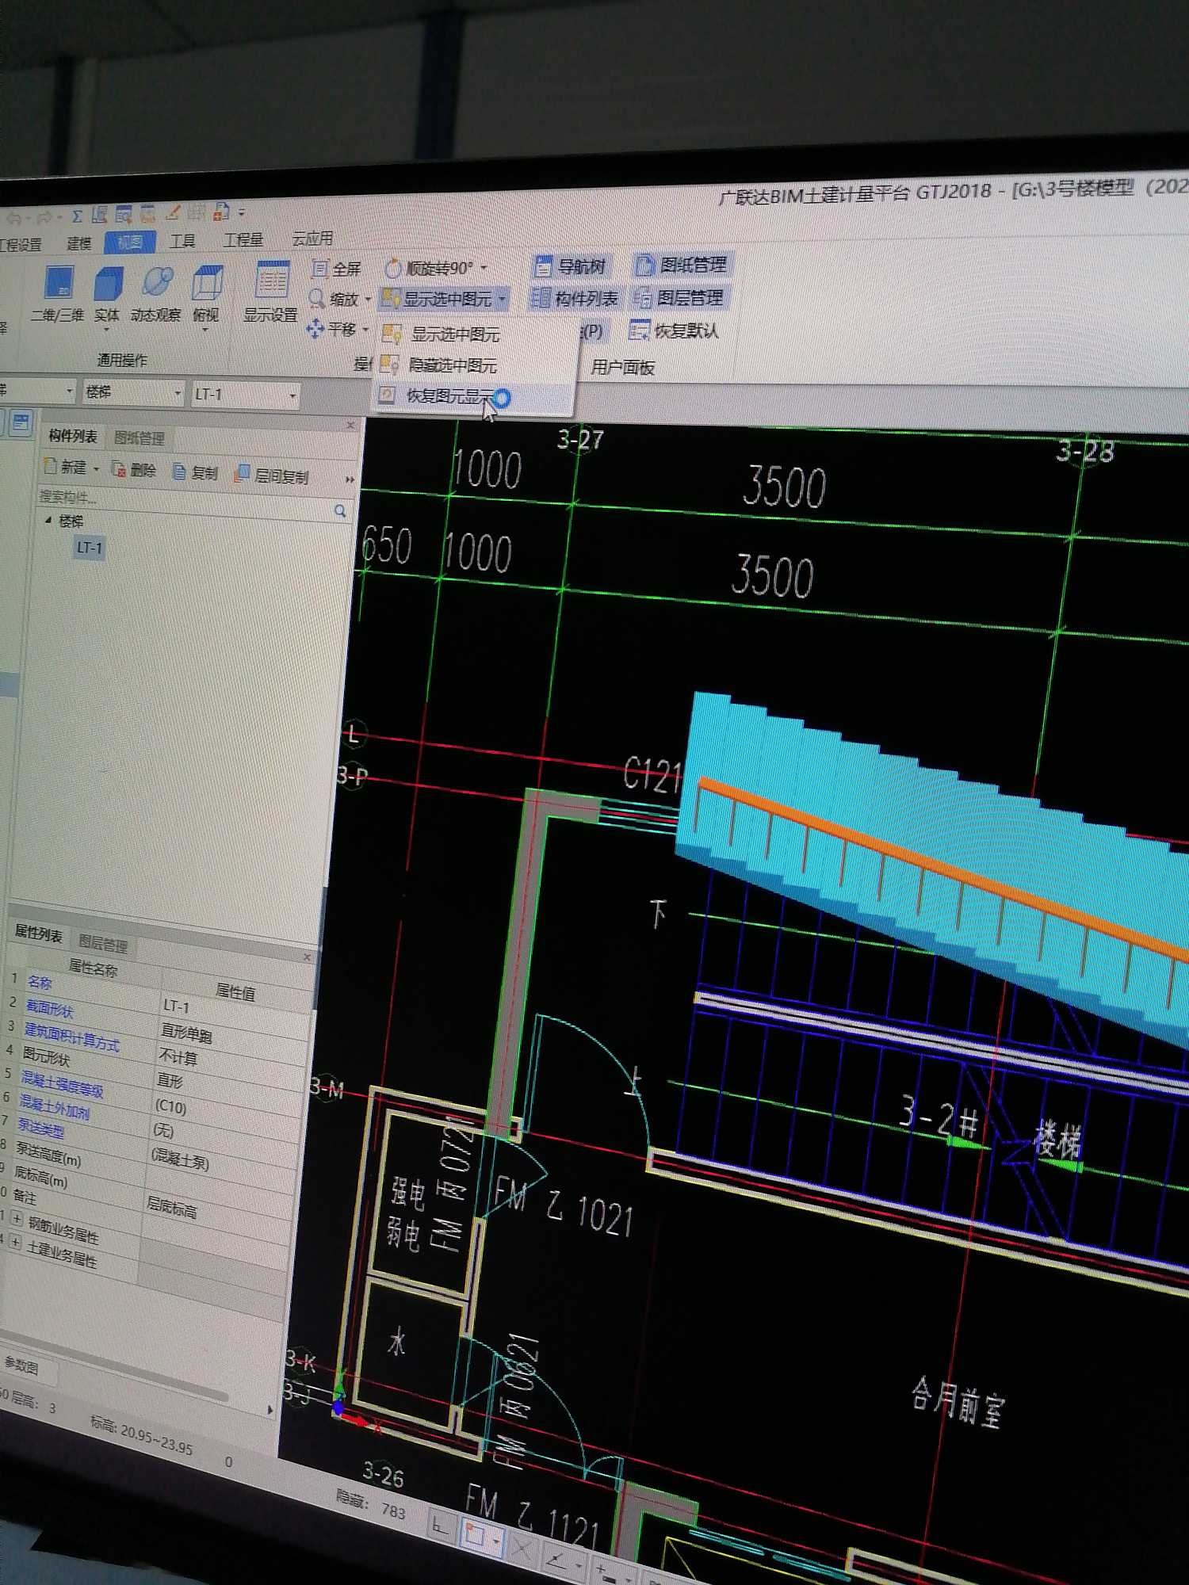Open the 工程量 ribbon tab
Screen dimensions: 1189x1585
point(243,239)
